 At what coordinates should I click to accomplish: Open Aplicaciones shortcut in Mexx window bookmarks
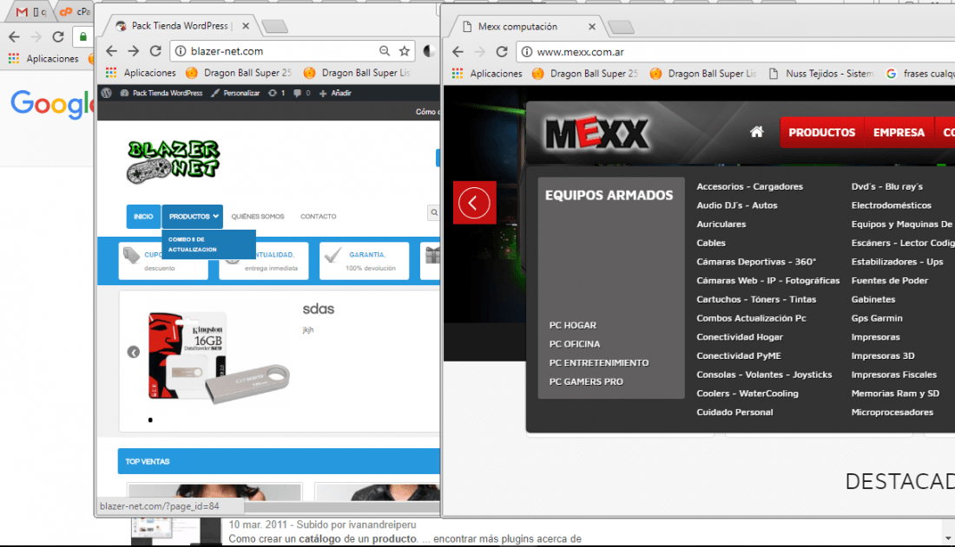click(x=487, y=74)
